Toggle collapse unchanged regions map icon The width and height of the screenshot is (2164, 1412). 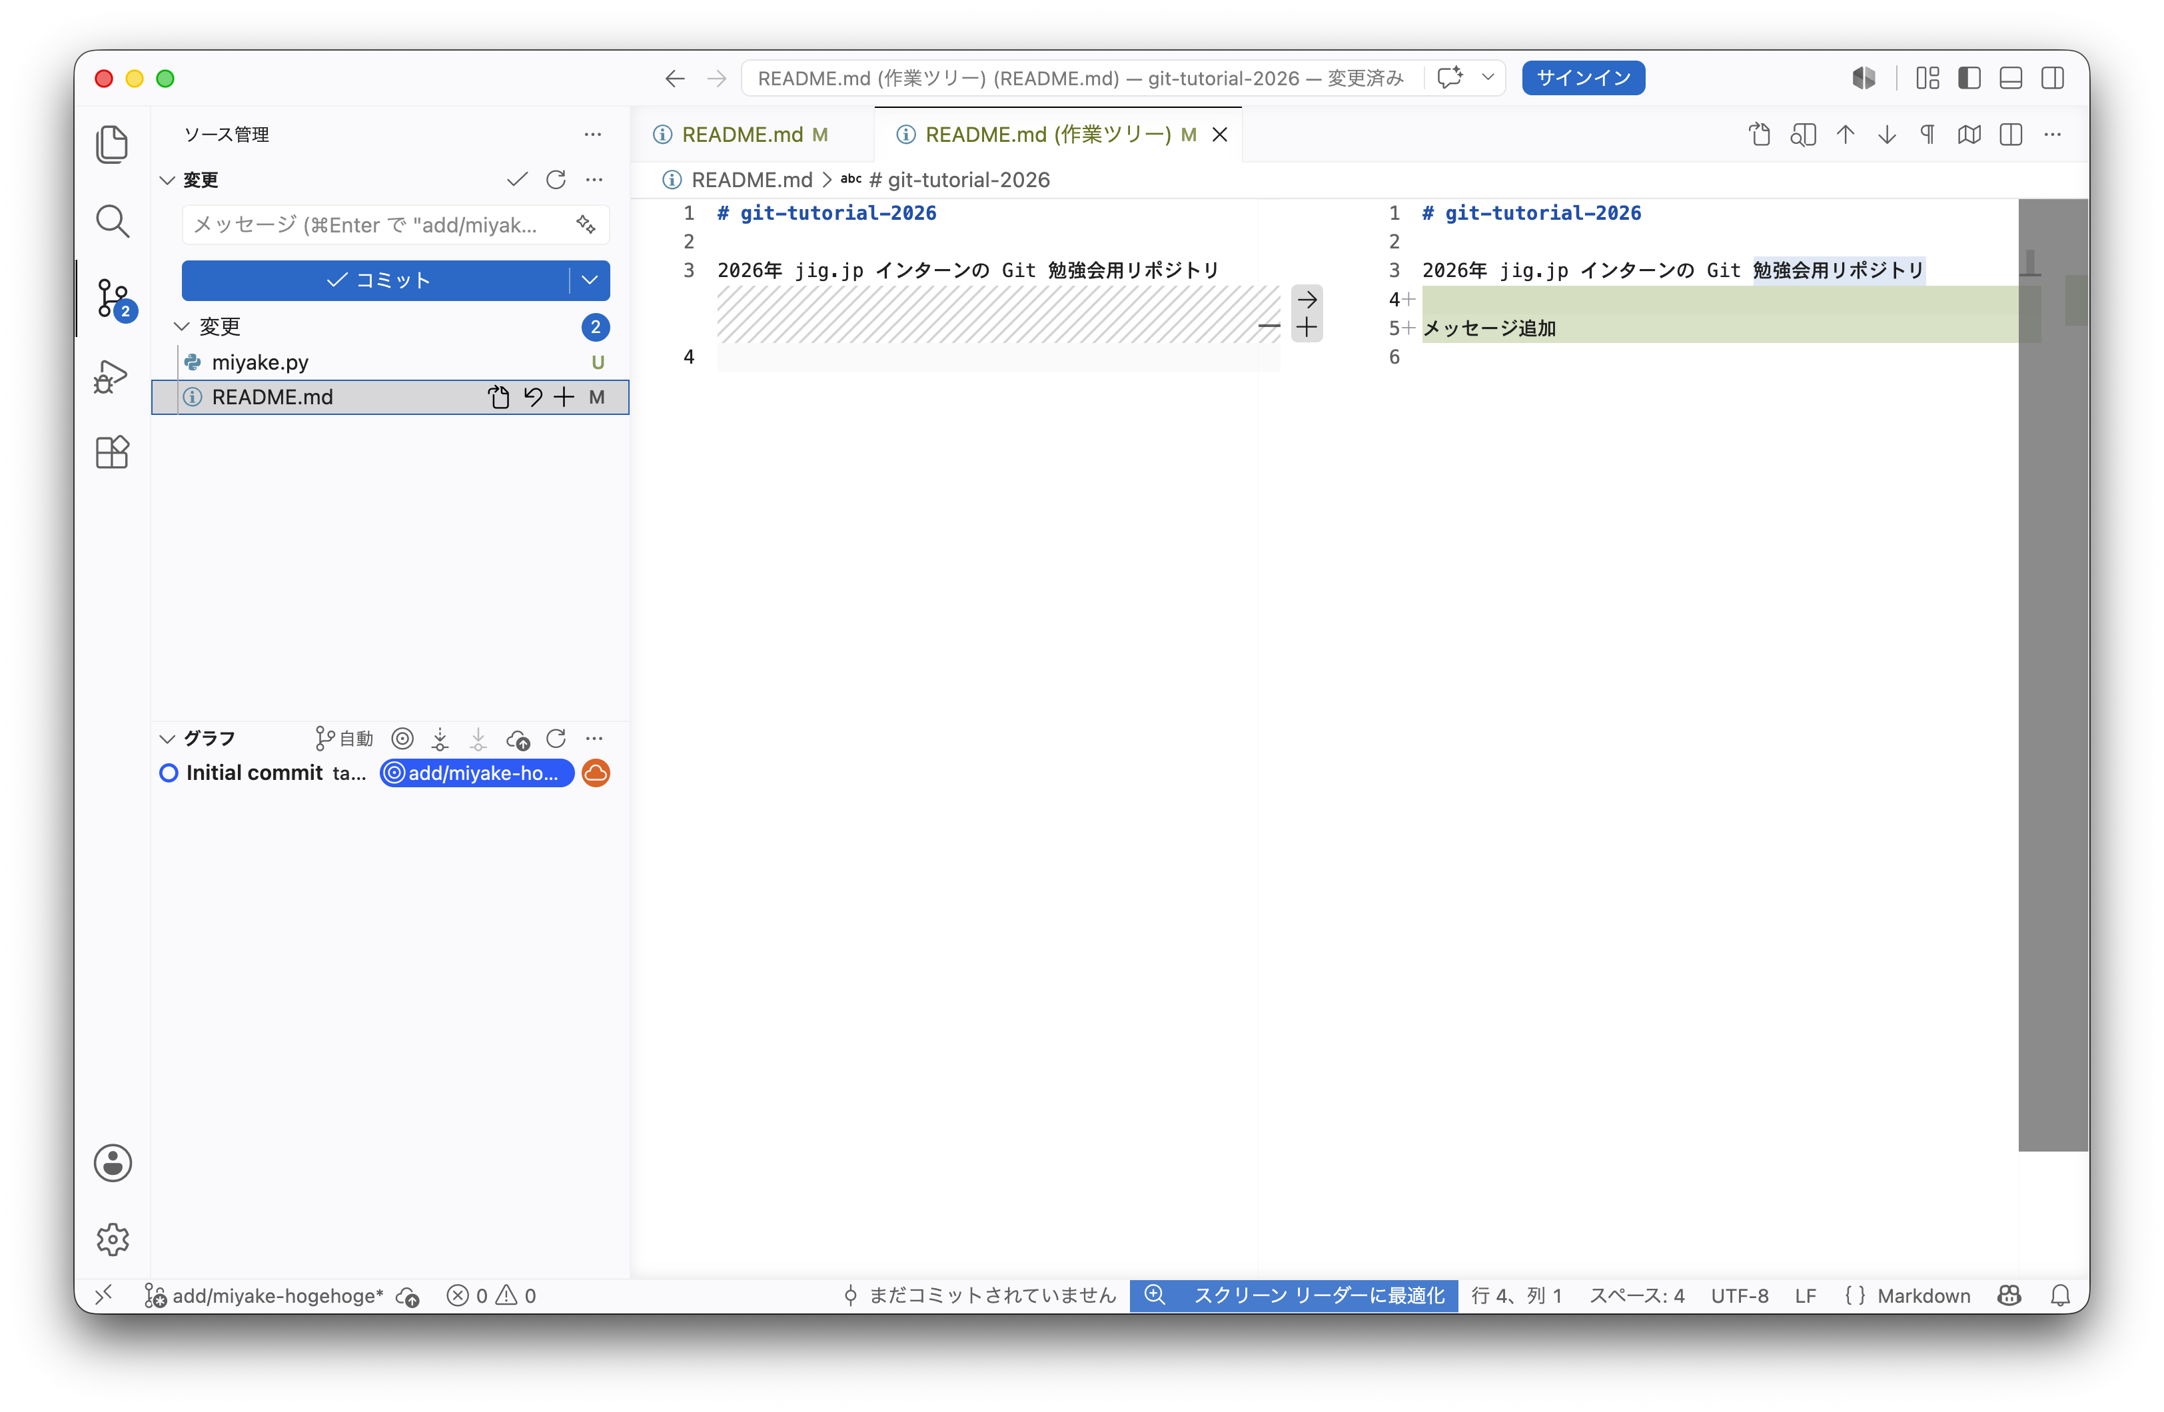coord(1969,135)
